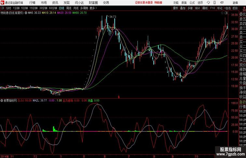Switch to 1分钟 period tab
Screen dimensions: 246x158
click(16, 8)
